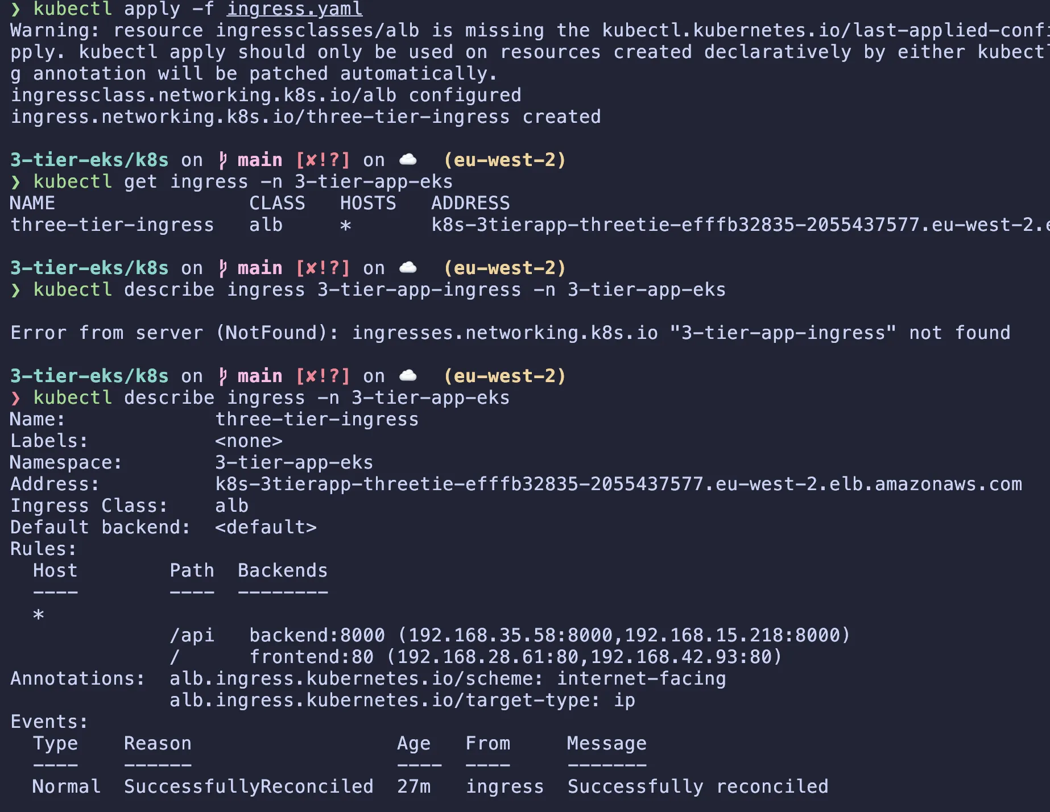The height and width of the screenshot is (812, 1050).
Task: Click the prompt chevron before kubectl get ingress
Action: click(15, 182)
